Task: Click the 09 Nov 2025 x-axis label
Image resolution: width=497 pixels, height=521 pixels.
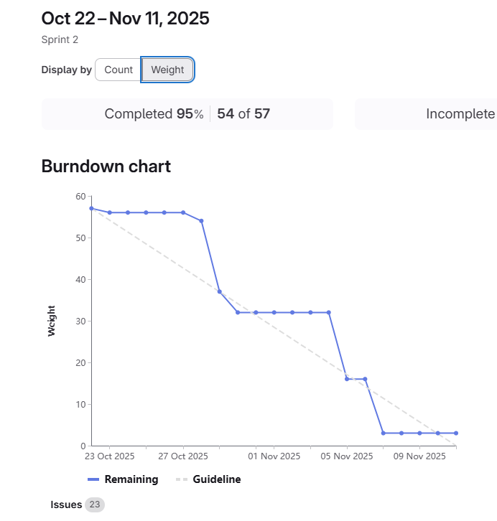Action: tap(419, 456)
